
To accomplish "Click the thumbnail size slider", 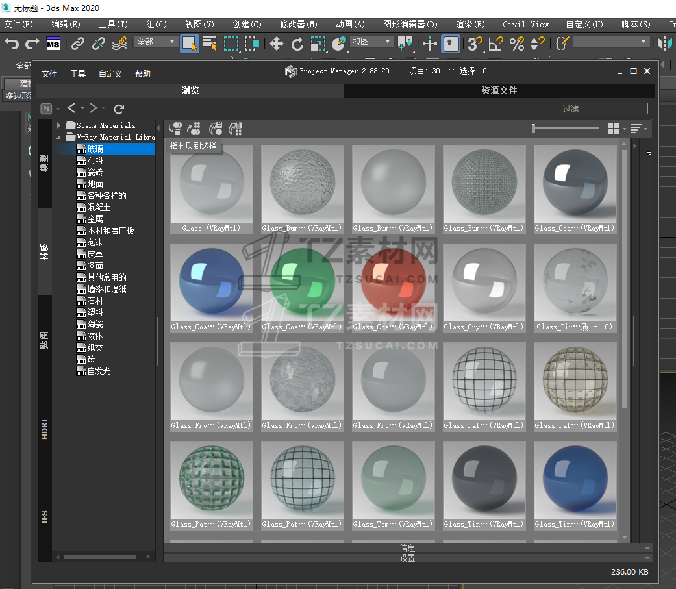I will (565, 129).
